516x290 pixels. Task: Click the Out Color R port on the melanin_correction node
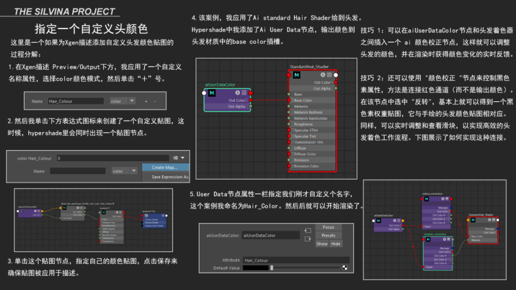tap(452, 256)
